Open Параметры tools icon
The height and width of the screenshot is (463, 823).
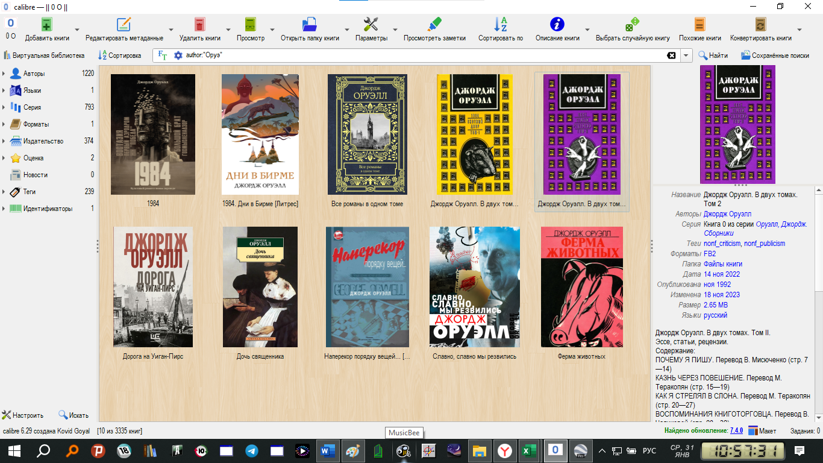click(x=371, y=24)
